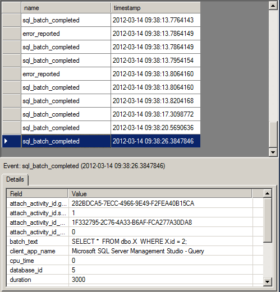Select row header of the top sql_batch_completed event

(x=11, y=20)
